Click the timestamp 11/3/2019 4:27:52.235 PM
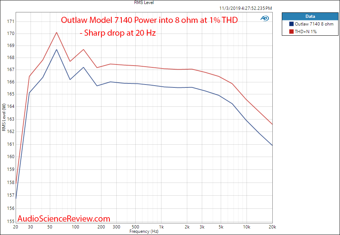This screenshot has height=235, width=340. point(245,8)
